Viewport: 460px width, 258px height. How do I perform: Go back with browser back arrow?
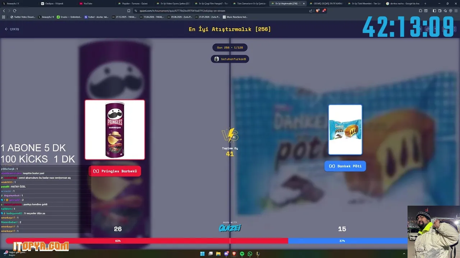[4, 11]
